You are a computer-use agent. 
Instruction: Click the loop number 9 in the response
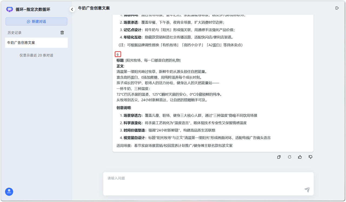click(118, 54)
